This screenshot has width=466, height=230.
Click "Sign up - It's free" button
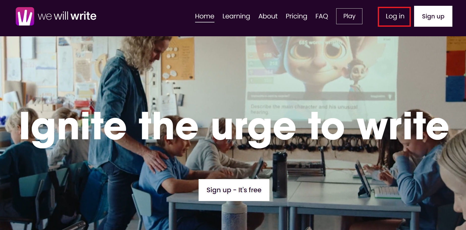coord(234,190)
